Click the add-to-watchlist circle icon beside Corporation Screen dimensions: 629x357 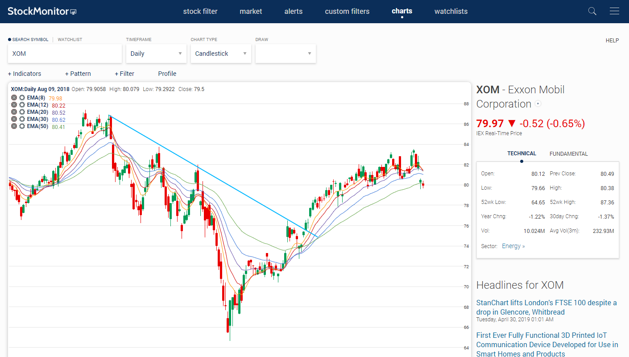(538, 104)
